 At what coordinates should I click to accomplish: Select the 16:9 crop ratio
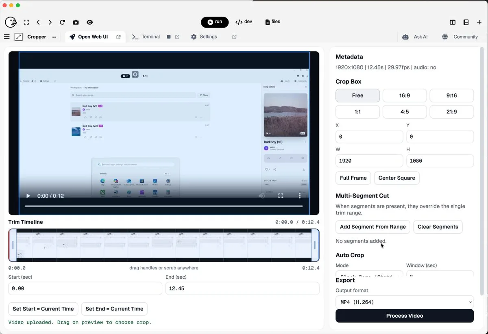click(x=405, y=95)
